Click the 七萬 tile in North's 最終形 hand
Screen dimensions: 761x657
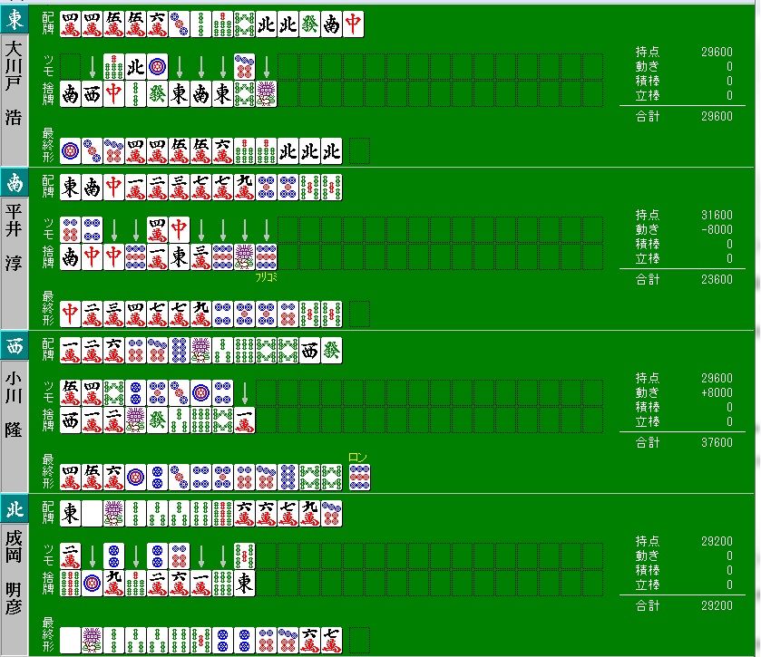pos(331,640)
